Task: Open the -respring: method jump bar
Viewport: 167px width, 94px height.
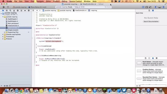Action: click(x=93, y=10)
